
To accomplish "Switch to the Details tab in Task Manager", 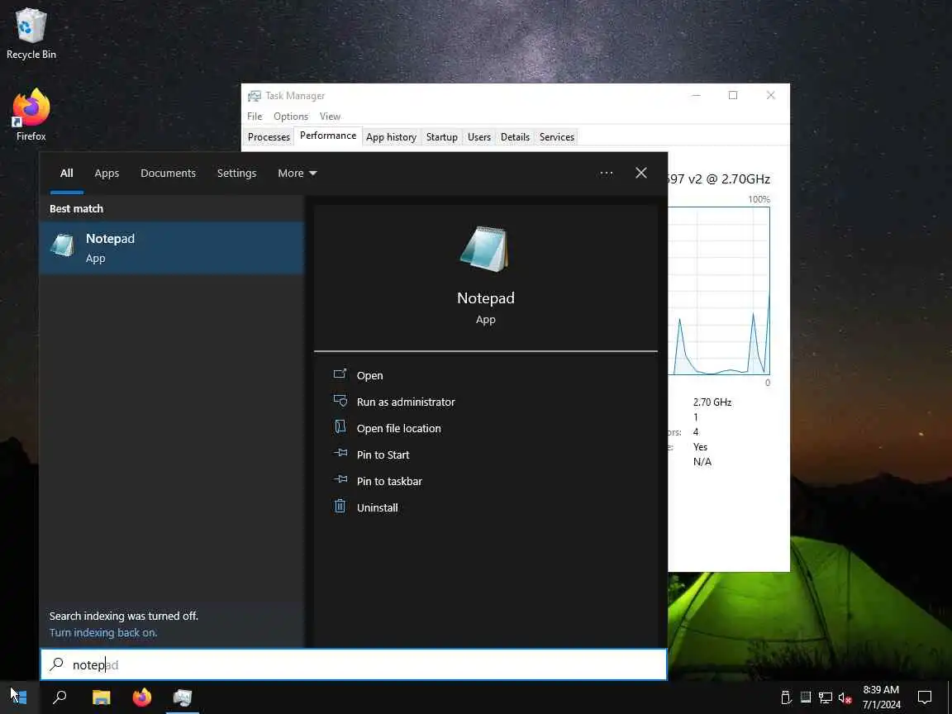I will coord(515,136).
